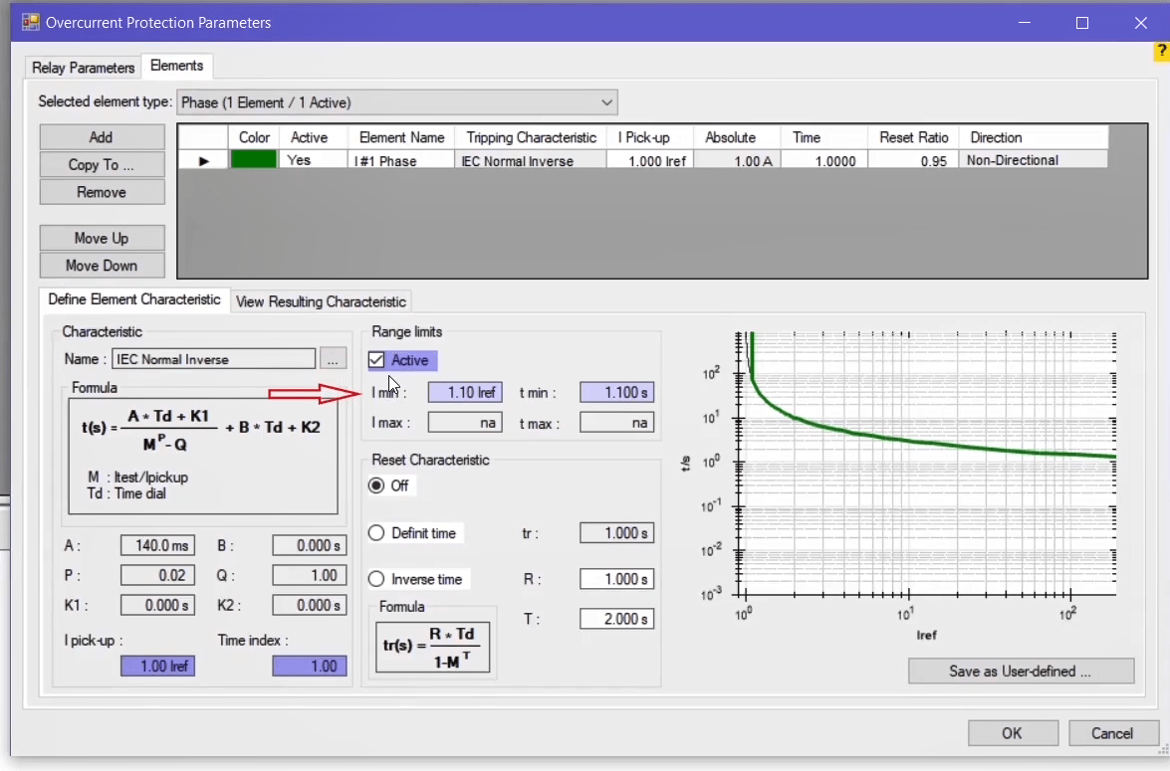Select the row arrow indicator for I#1 Phase
The image size is (1170, 771).
click(204, 160)
